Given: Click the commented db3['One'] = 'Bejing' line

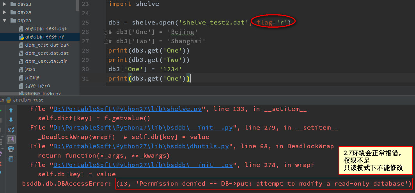Looking at the screenshot, I should tap(153, 32).
